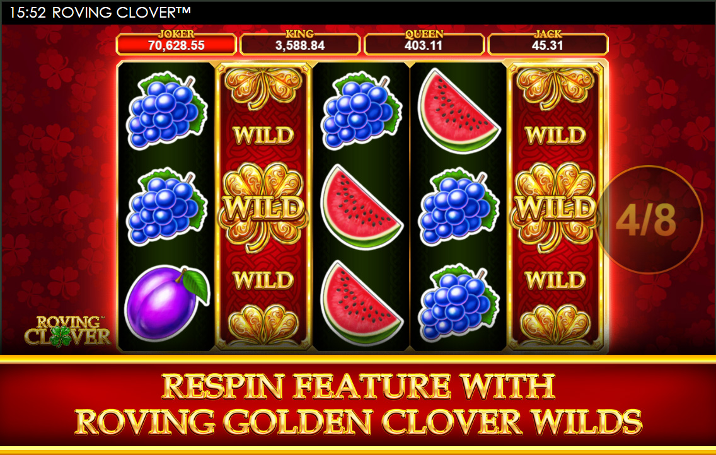Click the Roving Clover logo
The height and width of the screenshot is (455, 716).
tap(67, 331)
